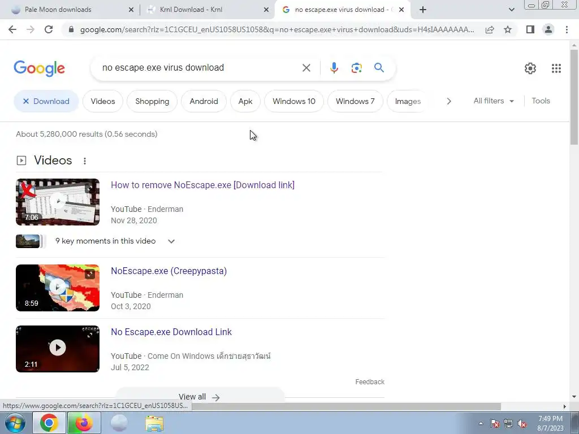Click the key moments preview thumbnail
579x434 pixels.
(28, 241)
